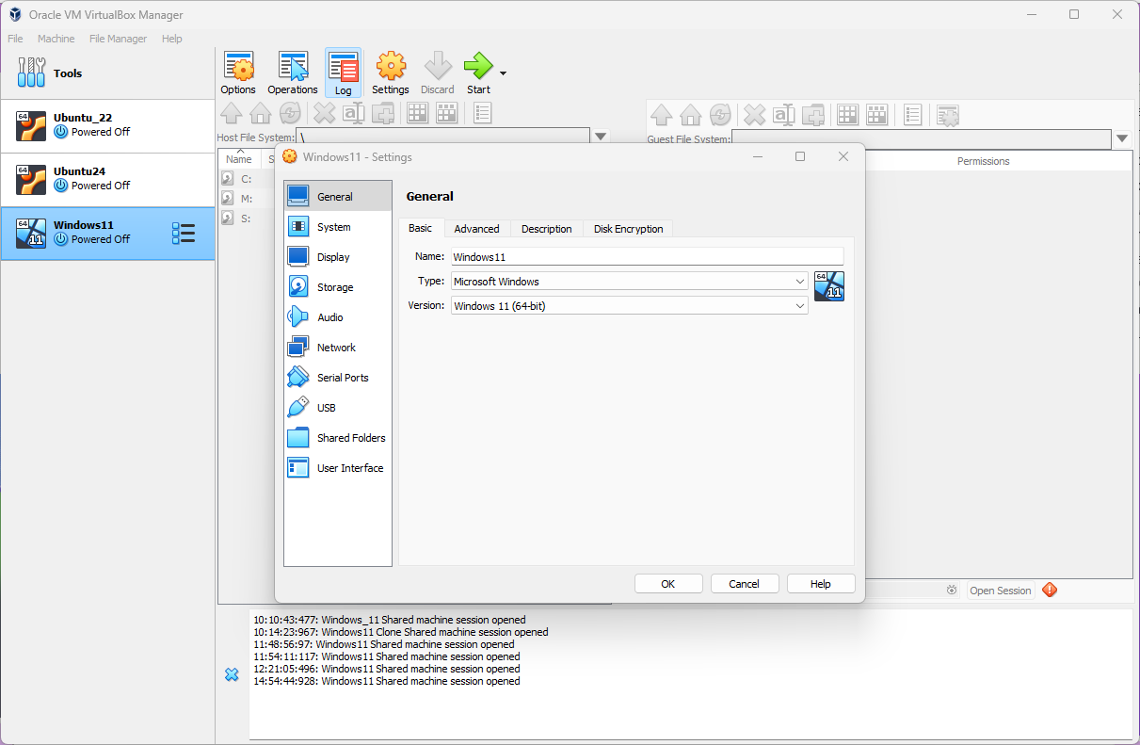Select Display in the settings category list
Screen dimensions: 1140x745
coord(338,256)
